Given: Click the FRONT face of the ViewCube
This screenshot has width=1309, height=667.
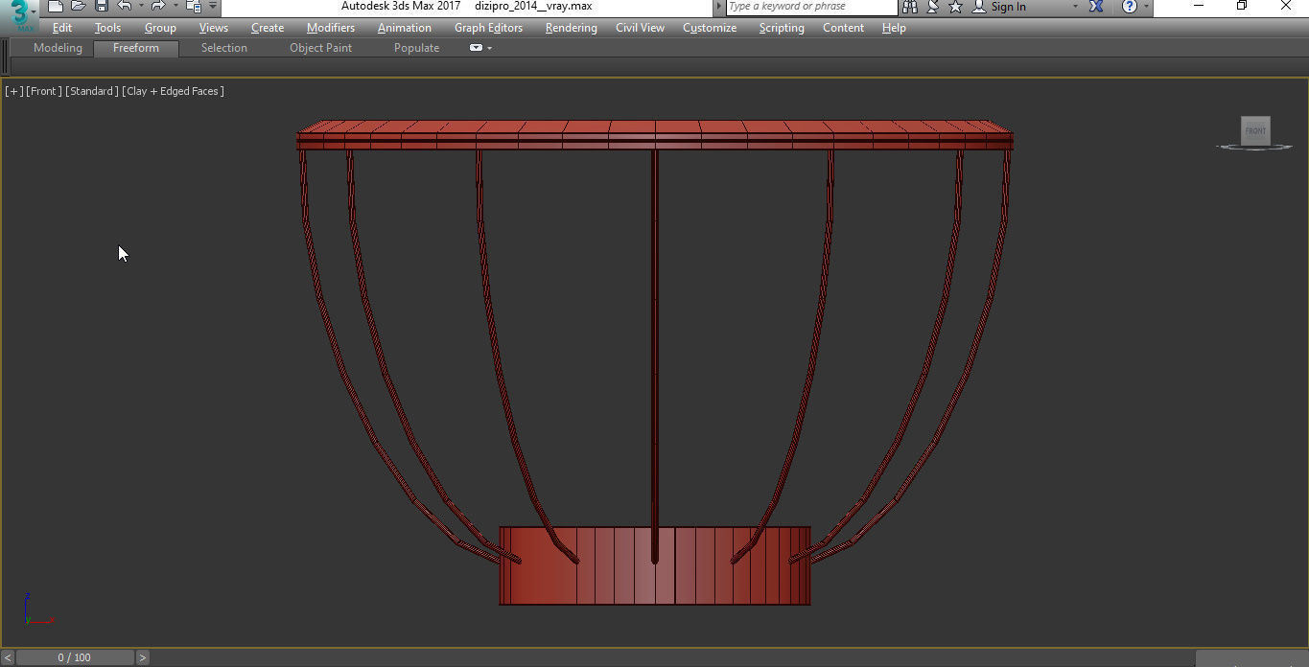Looking at the screenshot, I should (x=1255, y=131).
